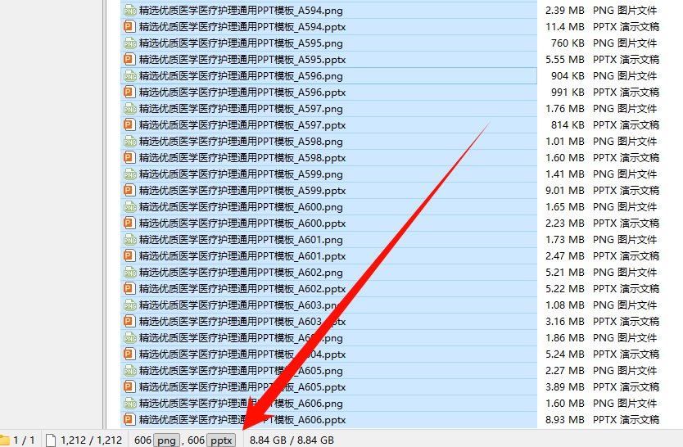
Task: Click the folder count 1 / 1 indicator
Action: click(x=17, y=440)
